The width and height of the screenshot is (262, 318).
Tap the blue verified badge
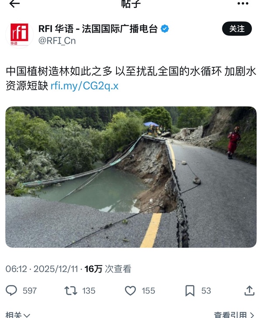click(x=165, y=28)
